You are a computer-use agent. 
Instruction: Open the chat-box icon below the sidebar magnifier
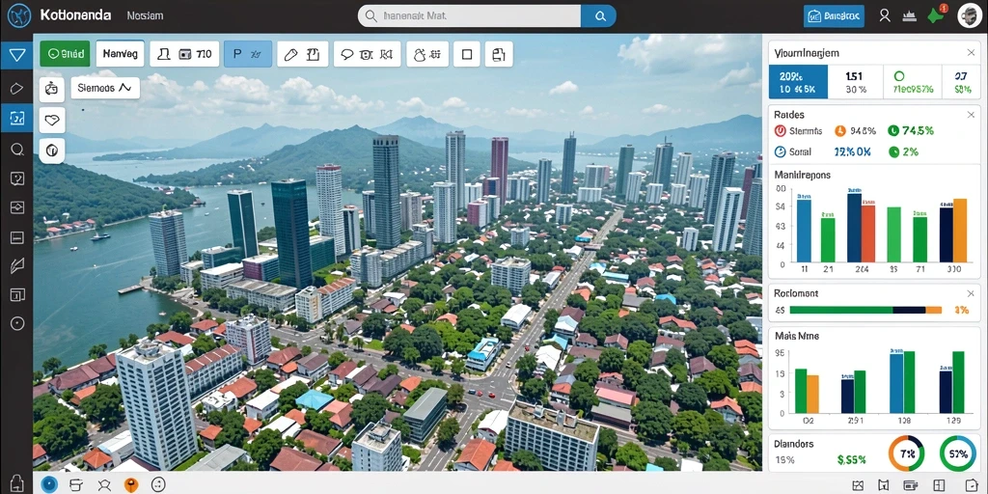[x=17, y=178]
